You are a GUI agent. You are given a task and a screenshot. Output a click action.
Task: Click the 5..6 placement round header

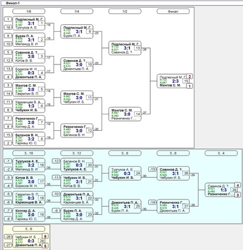point(29,229)
